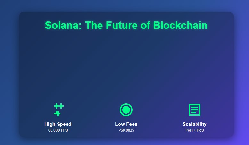This screenshot has height=145, width=249.
Task: Select the "Scalability" feature label
Action: [x=194, y=124]
